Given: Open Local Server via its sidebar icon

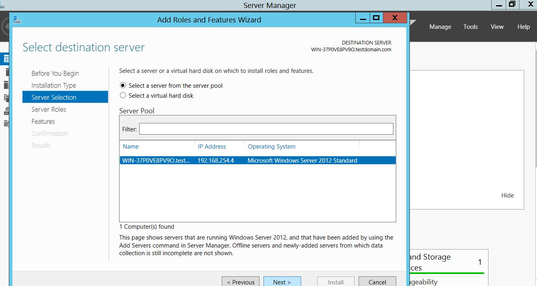Looking at the screenshot, I should pyautogui.click(x=6, y=72).
